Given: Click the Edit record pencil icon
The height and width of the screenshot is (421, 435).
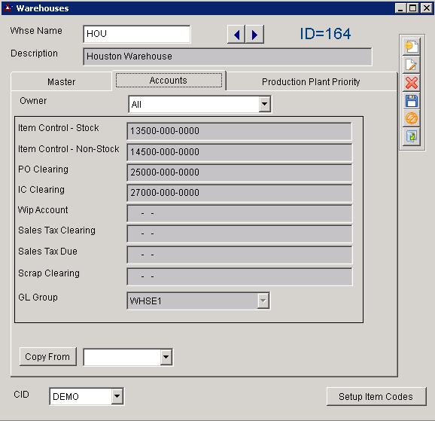Looking at the screenshot, I should [412, 65].
